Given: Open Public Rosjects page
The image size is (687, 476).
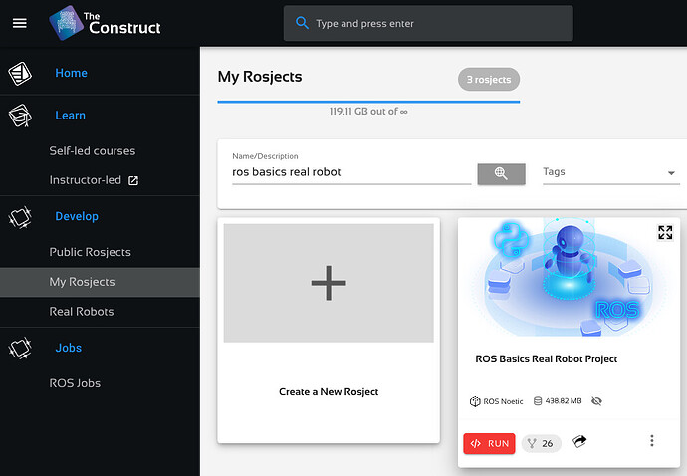Looking at the screenshot, I should coord(90,252).
